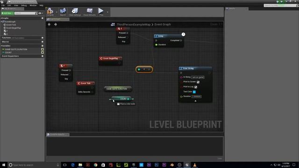Switch to the Event Graph tab
The image size is (299, 168).
coord(58,19)
